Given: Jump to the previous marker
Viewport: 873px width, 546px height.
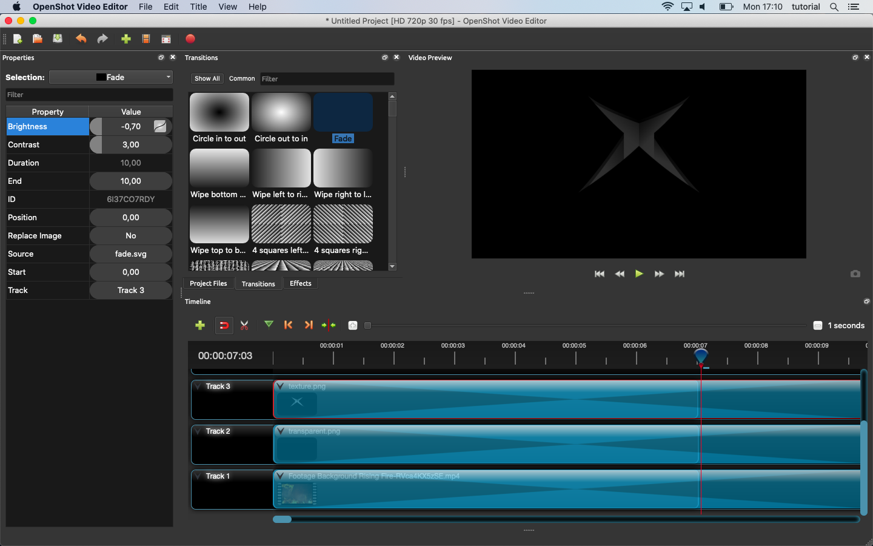Looking at the screenshot, I should (289, 325).
